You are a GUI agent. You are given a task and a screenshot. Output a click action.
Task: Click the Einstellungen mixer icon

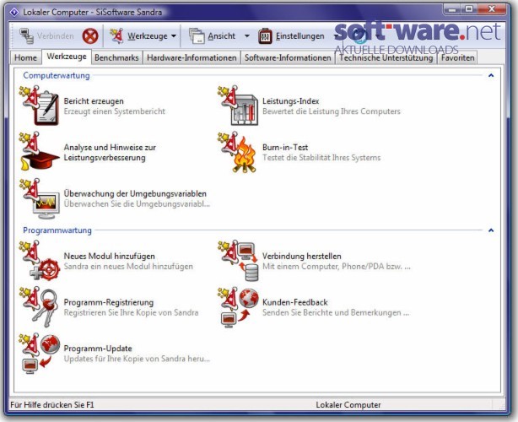click(x=265, y=35)
